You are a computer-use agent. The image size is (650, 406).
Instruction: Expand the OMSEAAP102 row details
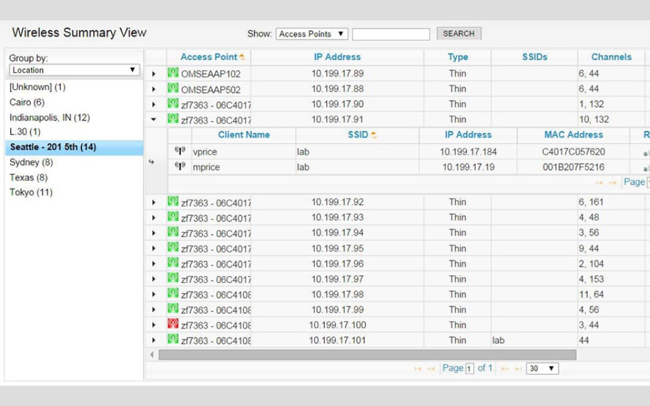153,73
